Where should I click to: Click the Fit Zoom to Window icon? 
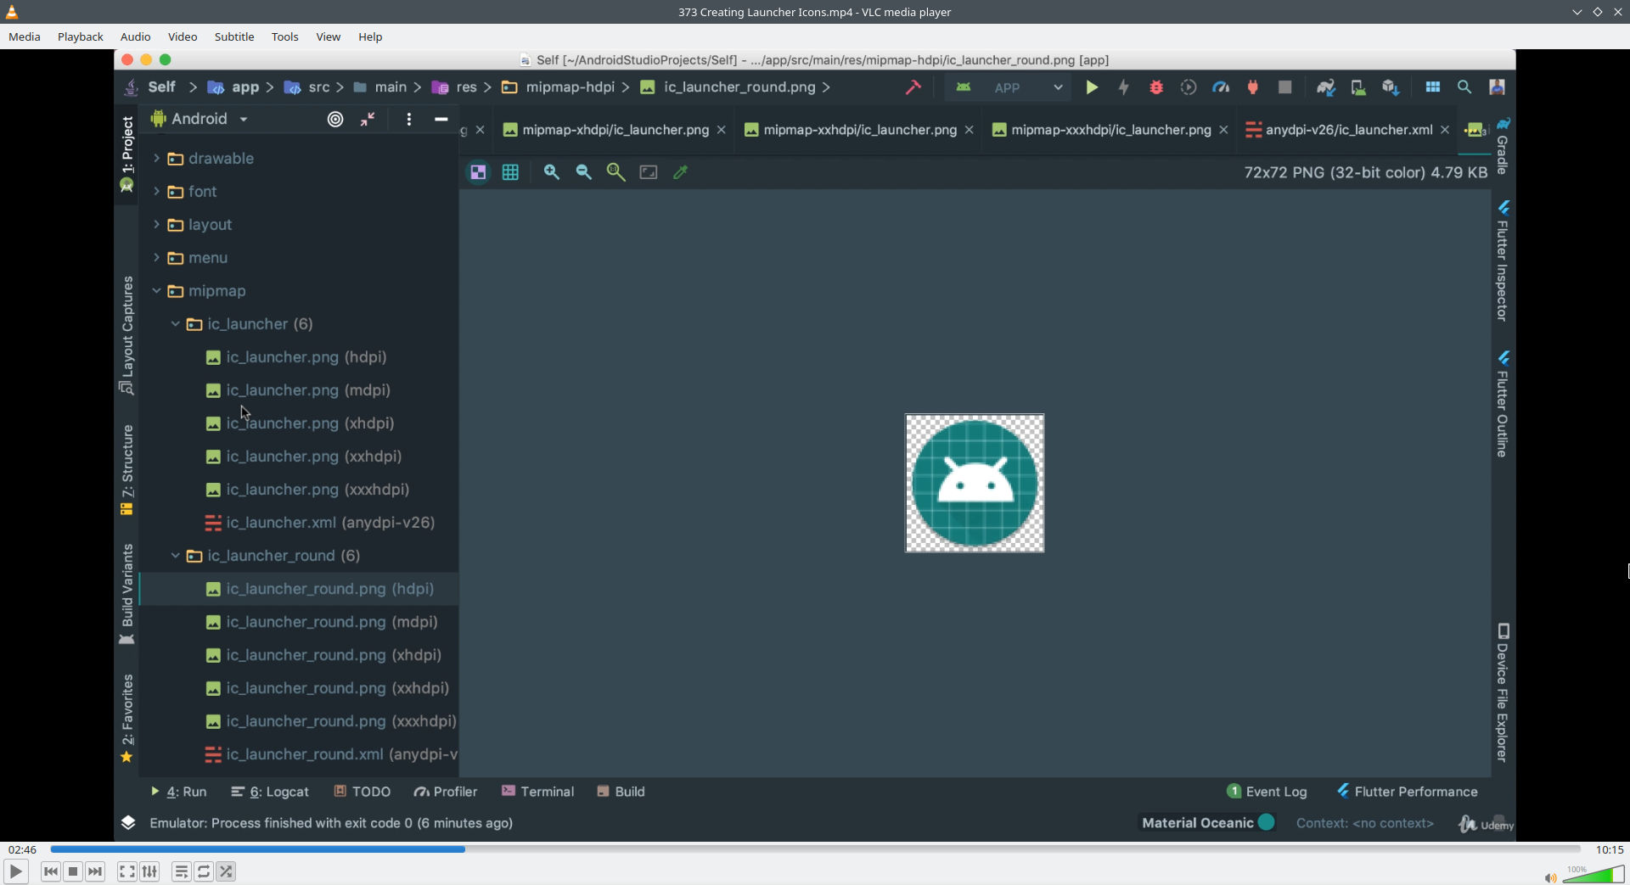click(649, 172)
